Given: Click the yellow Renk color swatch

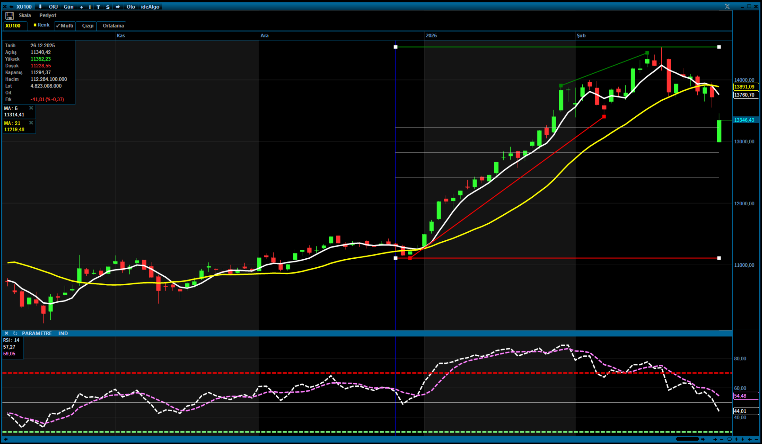Looking at the screenshot, I should (35, 25).
